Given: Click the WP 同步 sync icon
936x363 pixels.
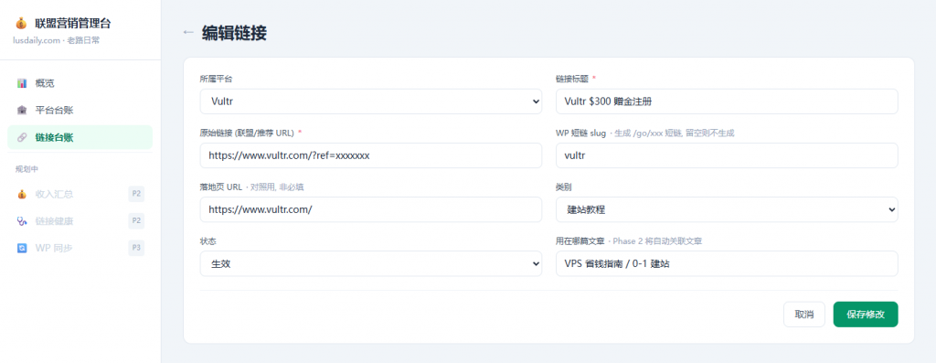Looking at the screenshot, I should 22,248.
